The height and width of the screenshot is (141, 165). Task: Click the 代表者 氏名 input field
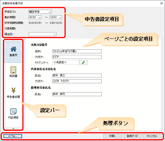point(77,75)
